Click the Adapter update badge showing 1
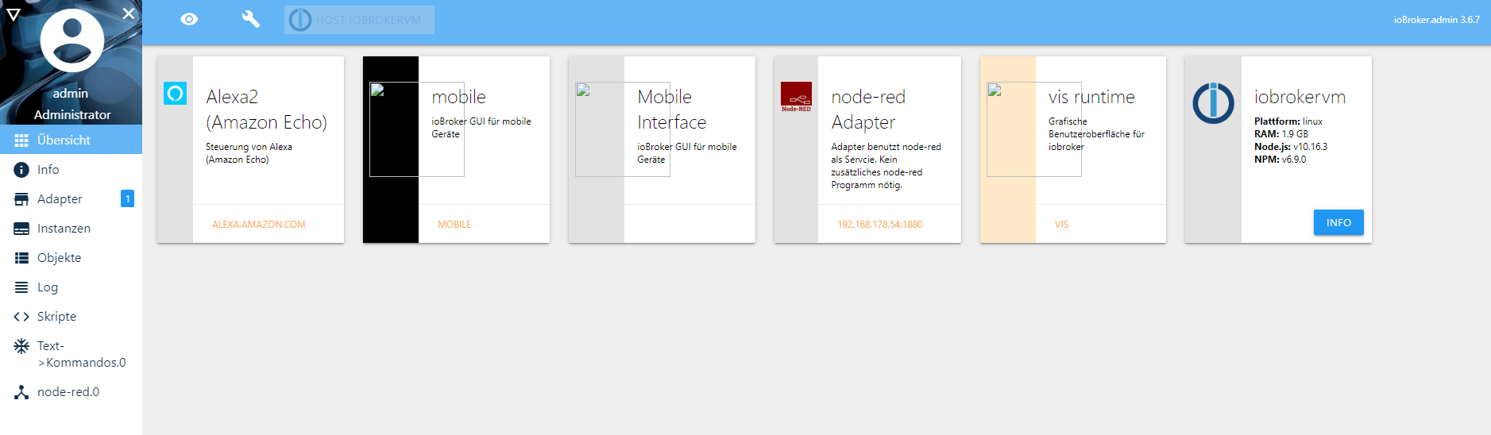 127,198
